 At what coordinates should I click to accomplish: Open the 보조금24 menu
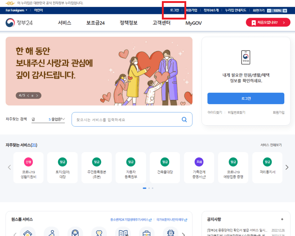[96, 23]
